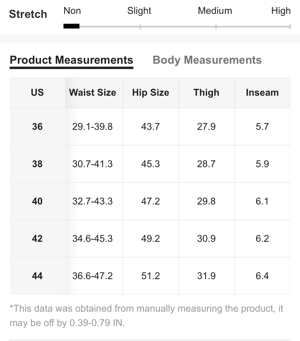Viewport: 300px width, 341px height.
Task: Select the size 42 row label
Action: point(37,239)
